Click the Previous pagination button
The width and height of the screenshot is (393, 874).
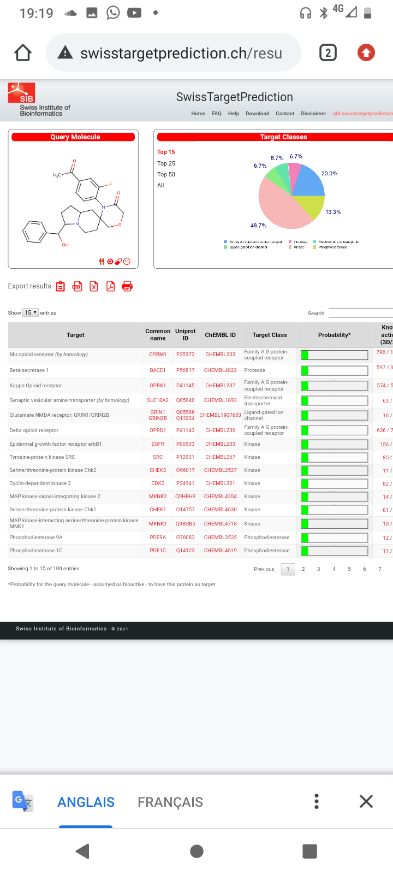click(x=264, y=569)
